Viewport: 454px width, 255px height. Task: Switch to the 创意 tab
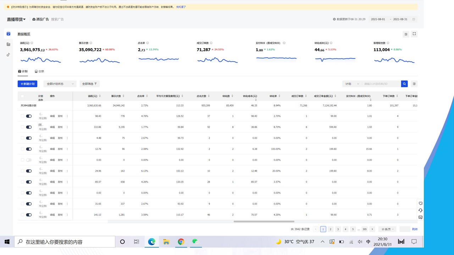pyautogui.click(x=39, y=71)
